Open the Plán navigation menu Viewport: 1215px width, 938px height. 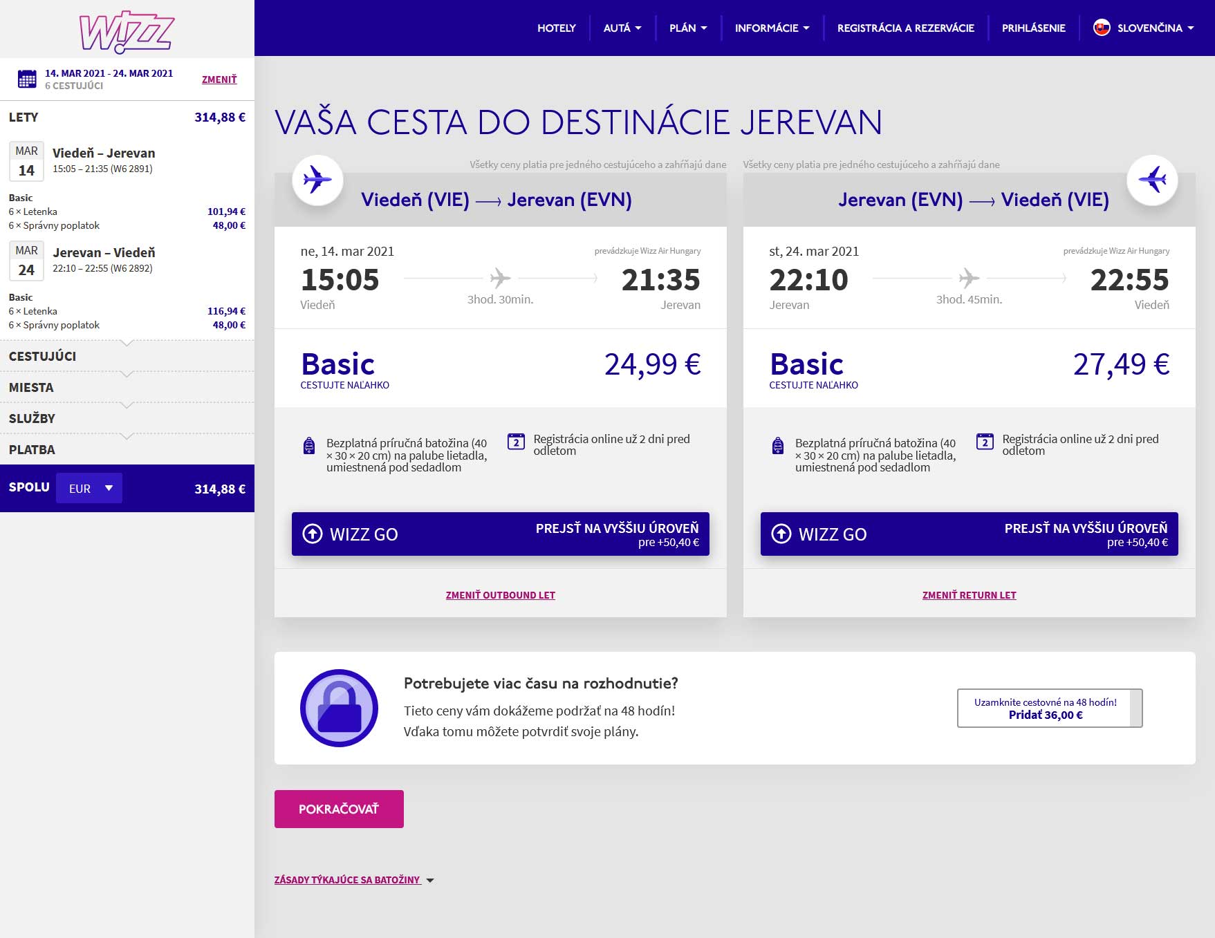coord(688,28)
